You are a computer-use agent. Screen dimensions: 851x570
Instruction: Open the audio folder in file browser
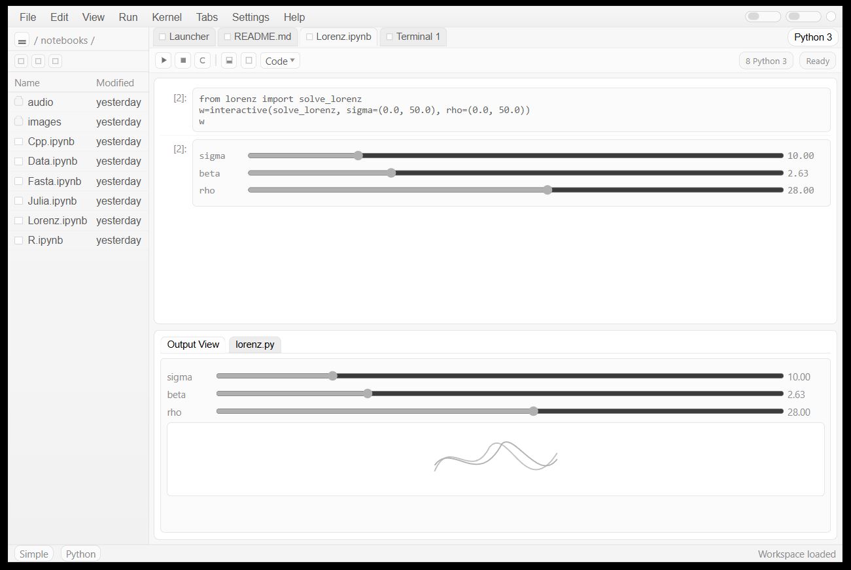[41, 102]
